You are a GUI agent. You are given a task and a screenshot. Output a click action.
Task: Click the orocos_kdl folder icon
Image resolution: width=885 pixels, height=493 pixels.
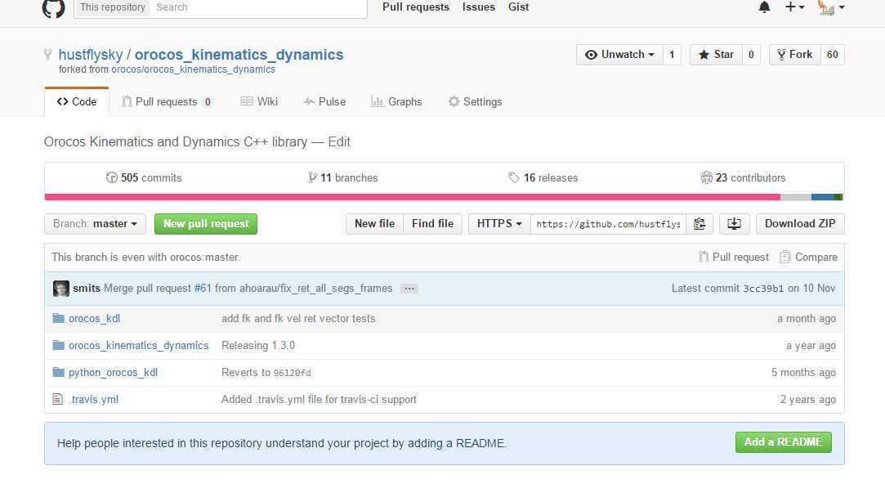coord(58,318)
